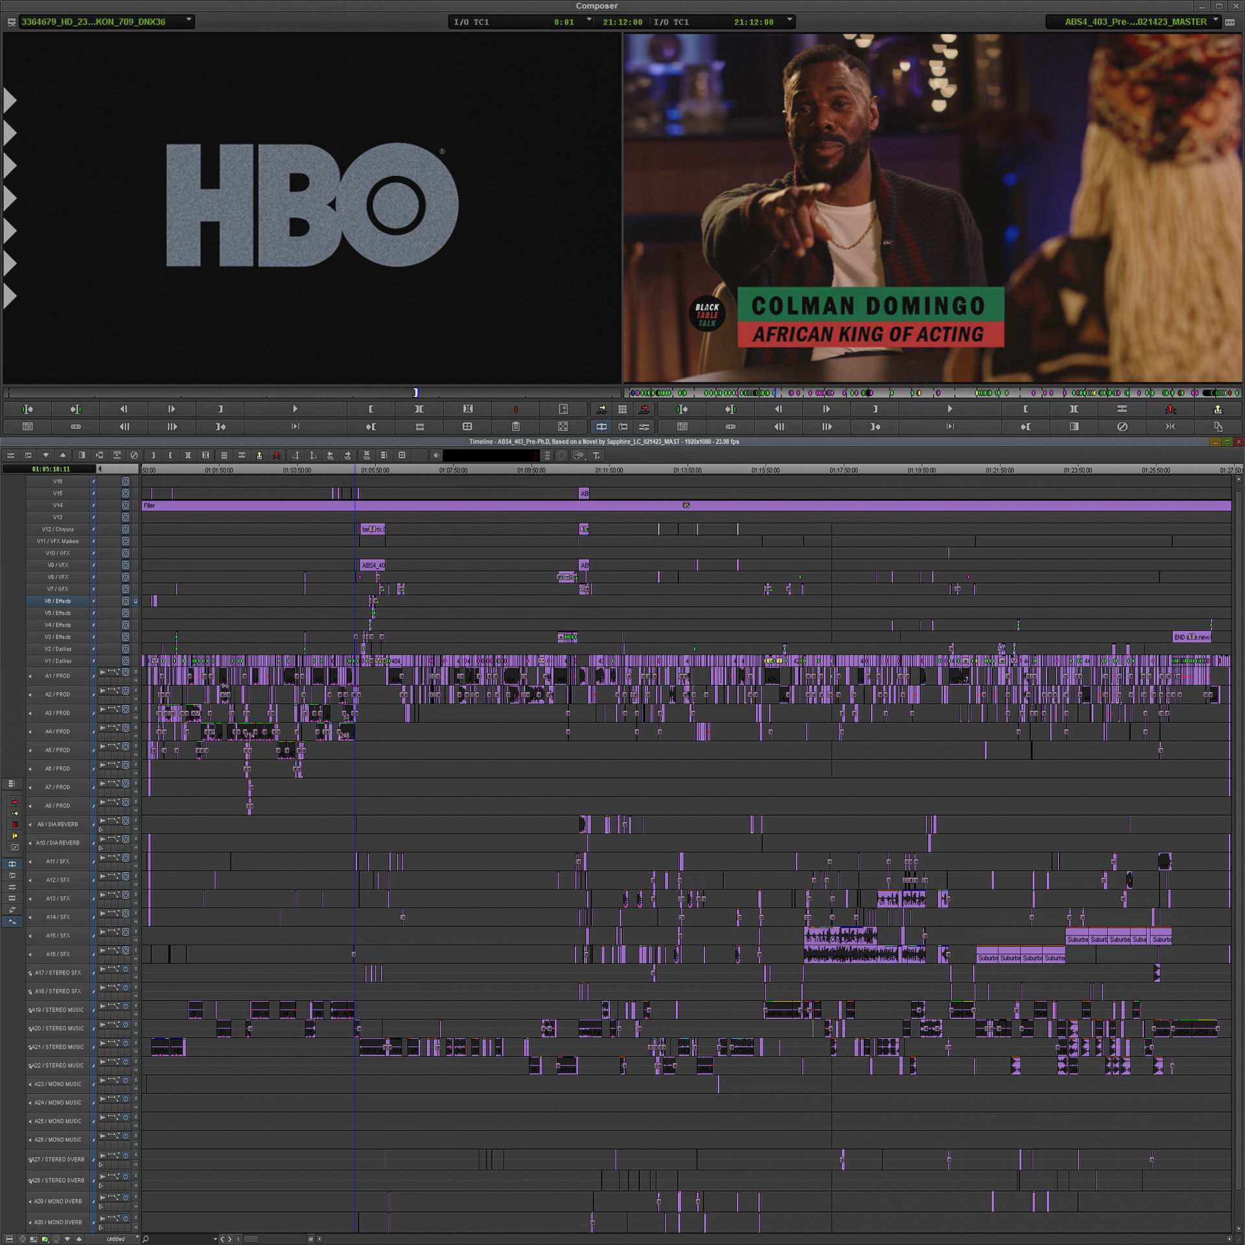Image resolution: width=1245 pixels, height=1245 pixels.
Task: Click Remove Effect in the timeline toolbar
Action: 134,455
